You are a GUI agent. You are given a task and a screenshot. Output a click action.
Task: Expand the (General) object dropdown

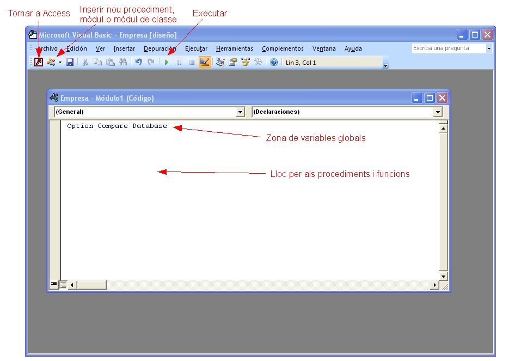tap(240, 112)
